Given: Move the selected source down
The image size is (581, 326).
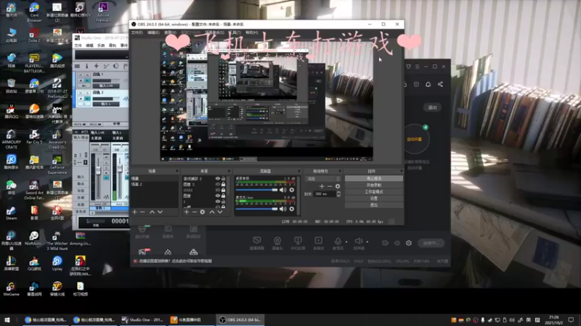Looking at the screenshot, I should [220, 212].
